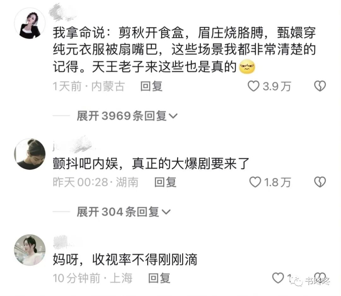Reply to the 上海 comment
The width and height of the screenshot is (341, 296).
(x=159, y=278)
